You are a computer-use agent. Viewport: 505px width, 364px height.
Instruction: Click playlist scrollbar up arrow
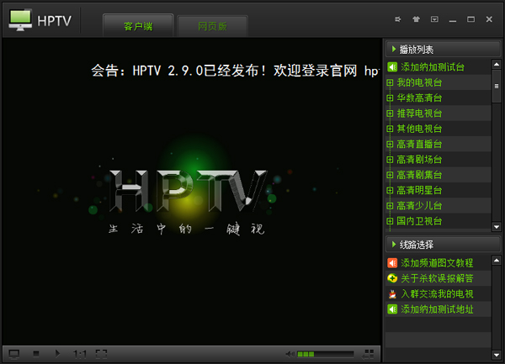coord(497,65)
